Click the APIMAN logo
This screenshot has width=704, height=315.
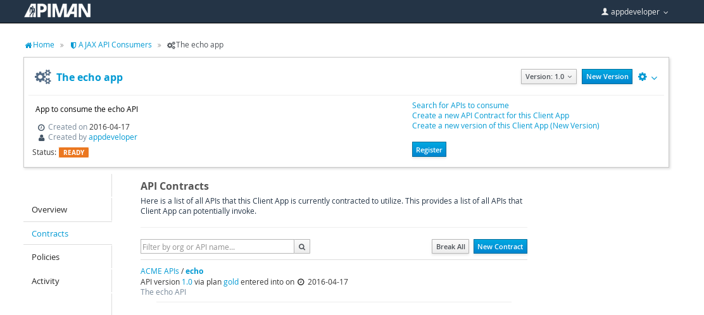(58, 11)
